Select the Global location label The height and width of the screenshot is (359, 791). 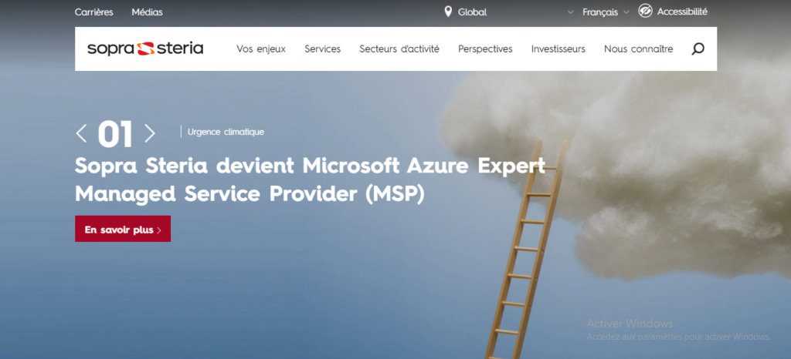[472, 12]
